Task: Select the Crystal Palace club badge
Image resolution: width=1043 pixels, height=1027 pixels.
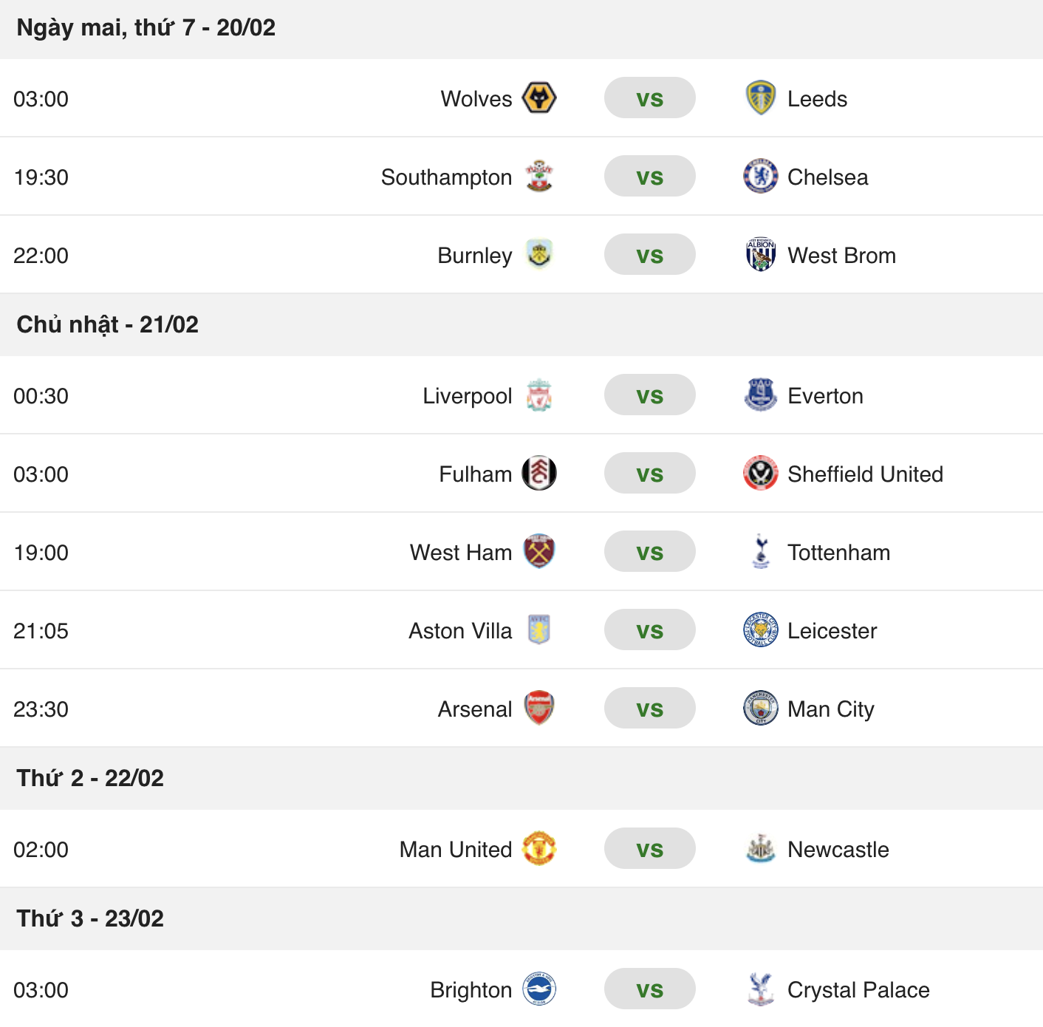Action: (x=761, y=989)
